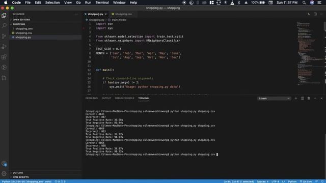This screenshot has width=326, height=183.
Task: Open the pull requests icon in activity bar
Action: [x=4, y=78]
